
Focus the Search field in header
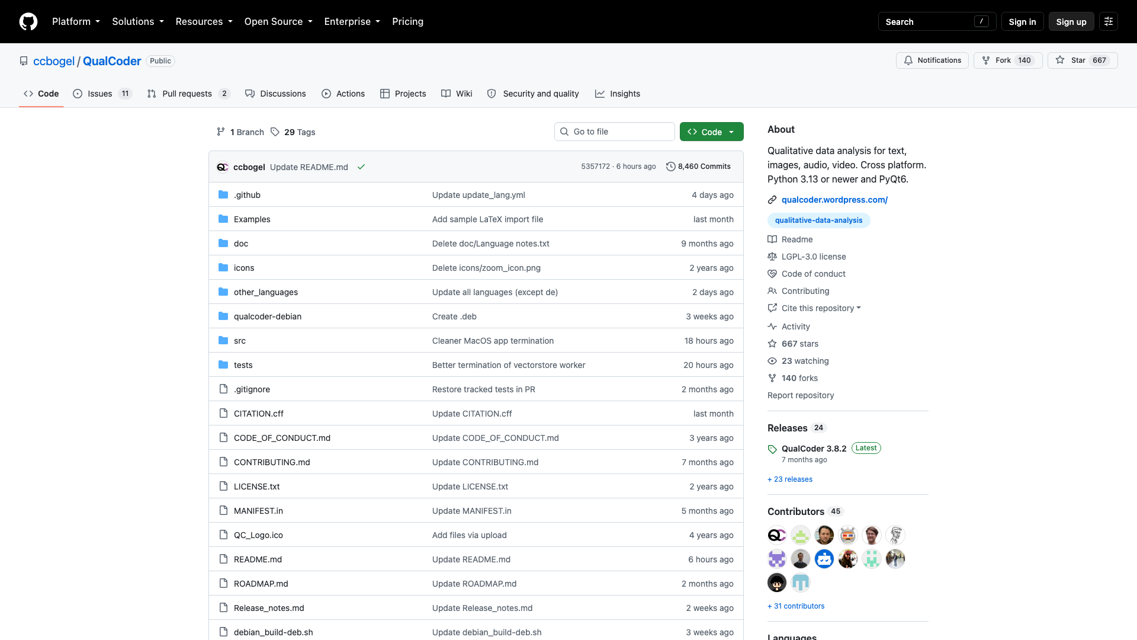[937, 21]
